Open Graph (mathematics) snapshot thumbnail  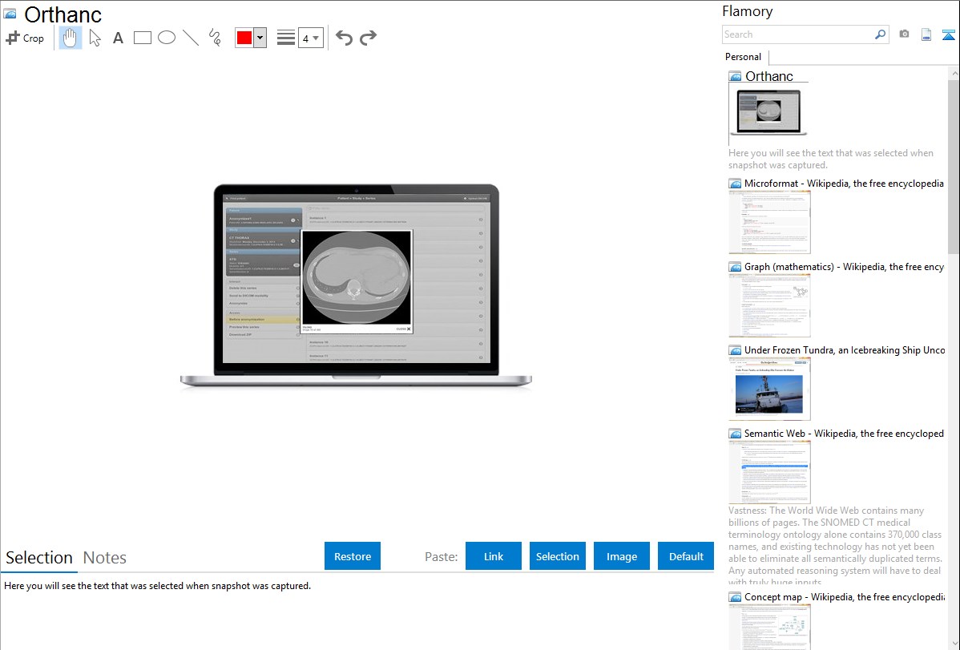pyautogui.click(x=769, y=305)
